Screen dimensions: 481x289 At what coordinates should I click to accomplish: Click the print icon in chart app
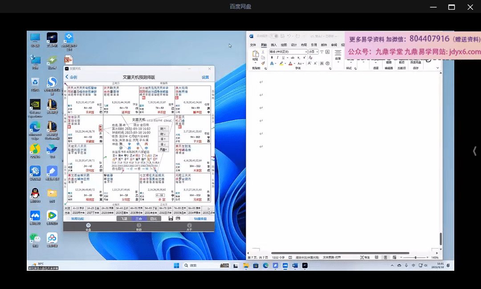178,219
